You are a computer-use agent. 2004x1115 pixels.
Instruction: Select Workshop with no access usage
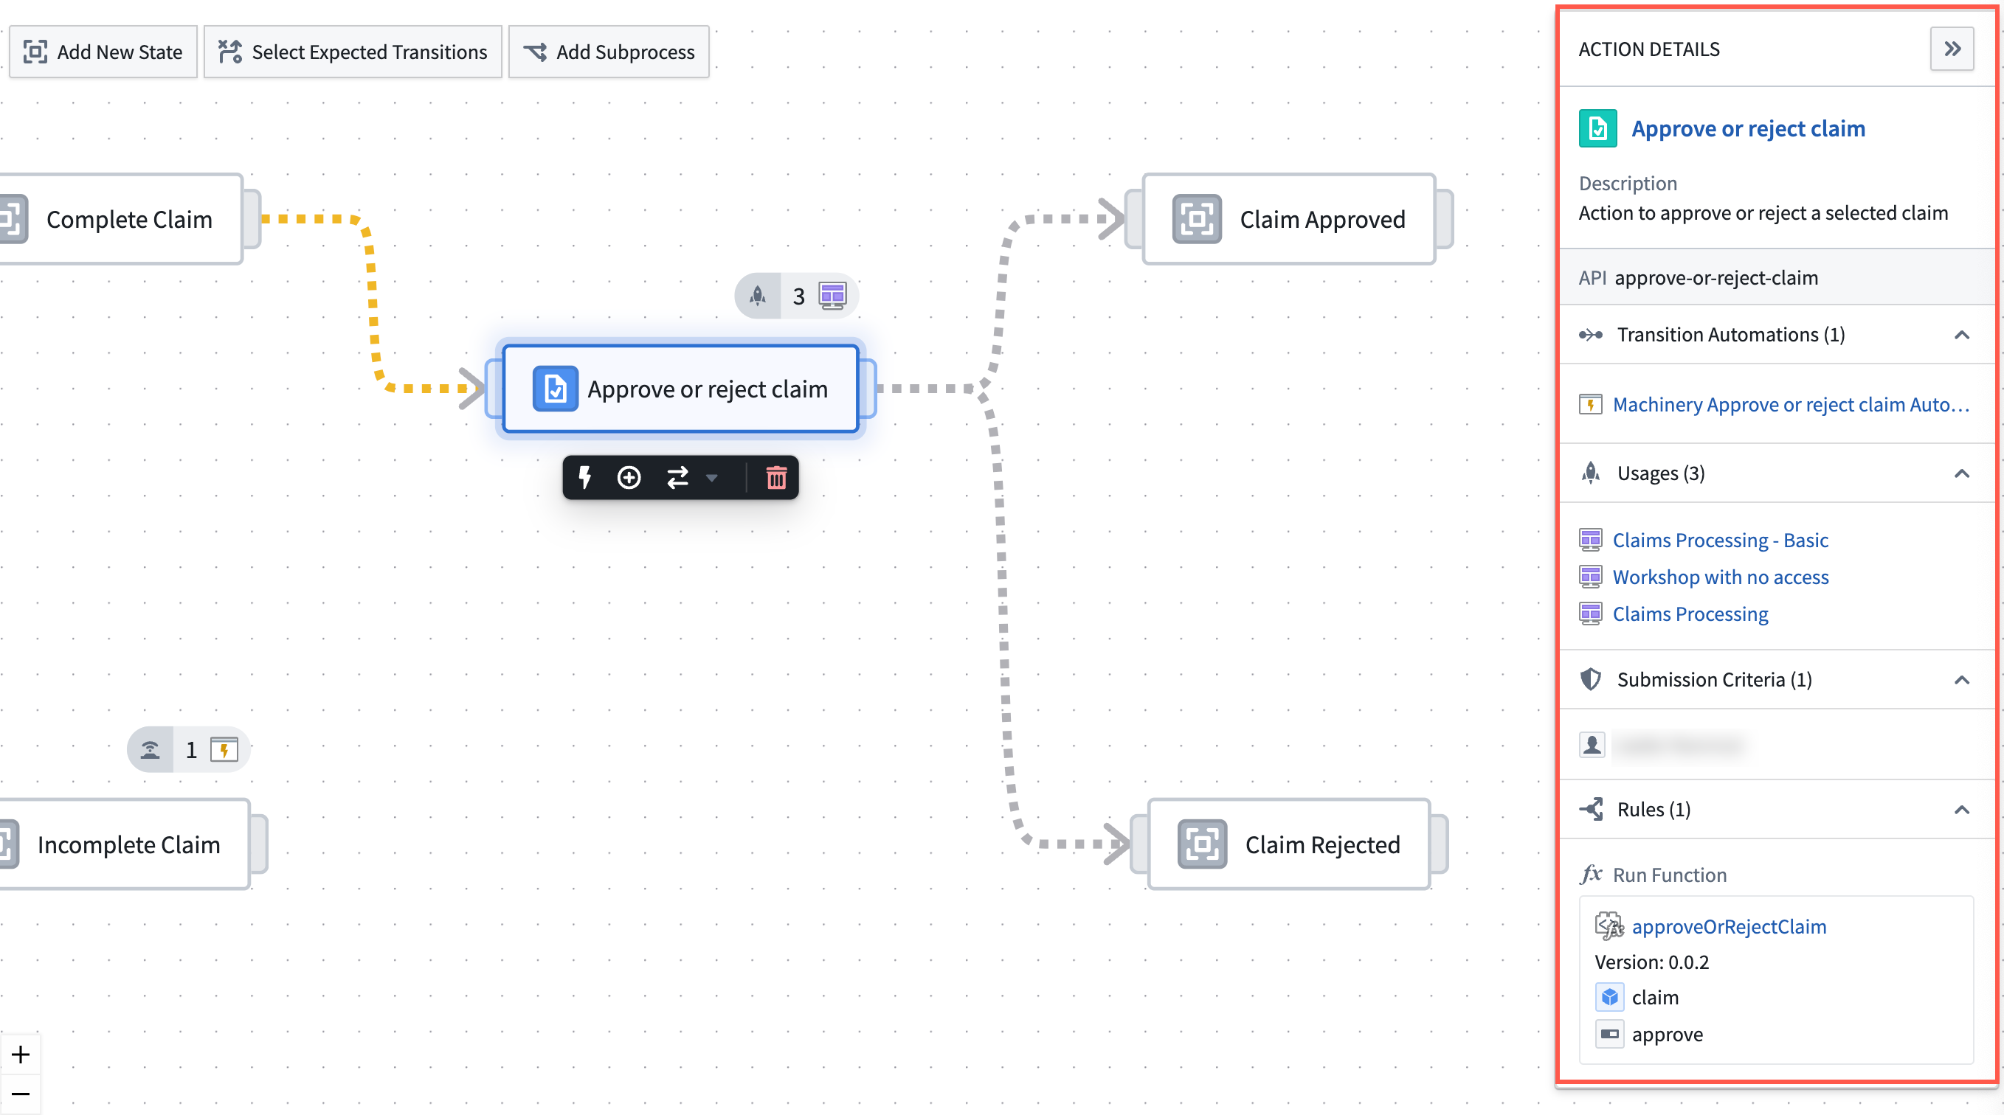click(1721, 577)
